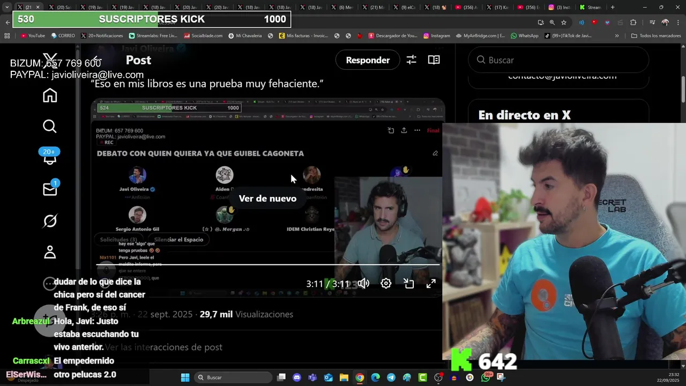Focus the Buscar search field on X

(x=558, y=60)
